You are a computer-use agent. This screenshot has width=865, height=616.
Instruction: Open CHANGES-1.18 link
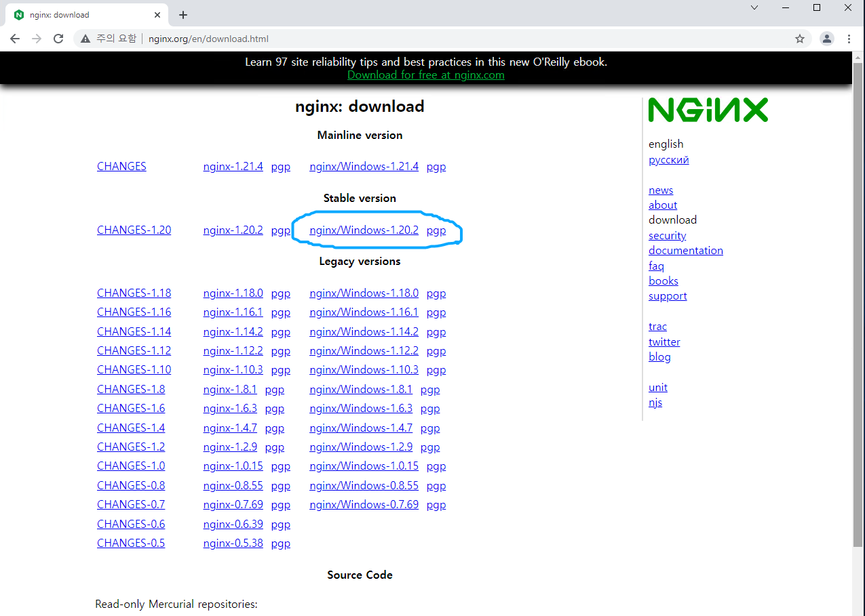[134, 293]
